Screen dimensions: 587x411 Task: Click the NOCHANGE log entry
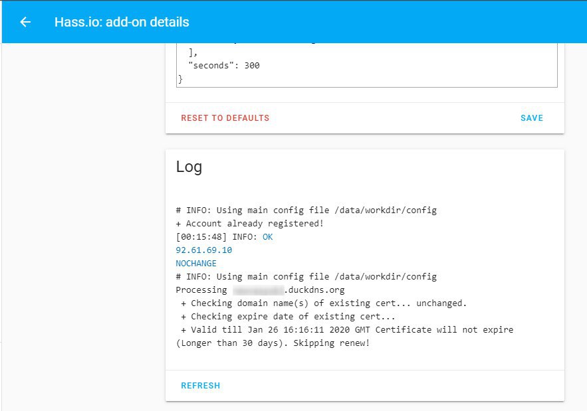(196, 264)
